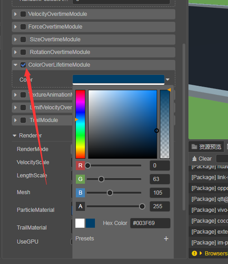
Task: Uncheck the ColorOverLifetimeModule checkbox
Action: 23,65
